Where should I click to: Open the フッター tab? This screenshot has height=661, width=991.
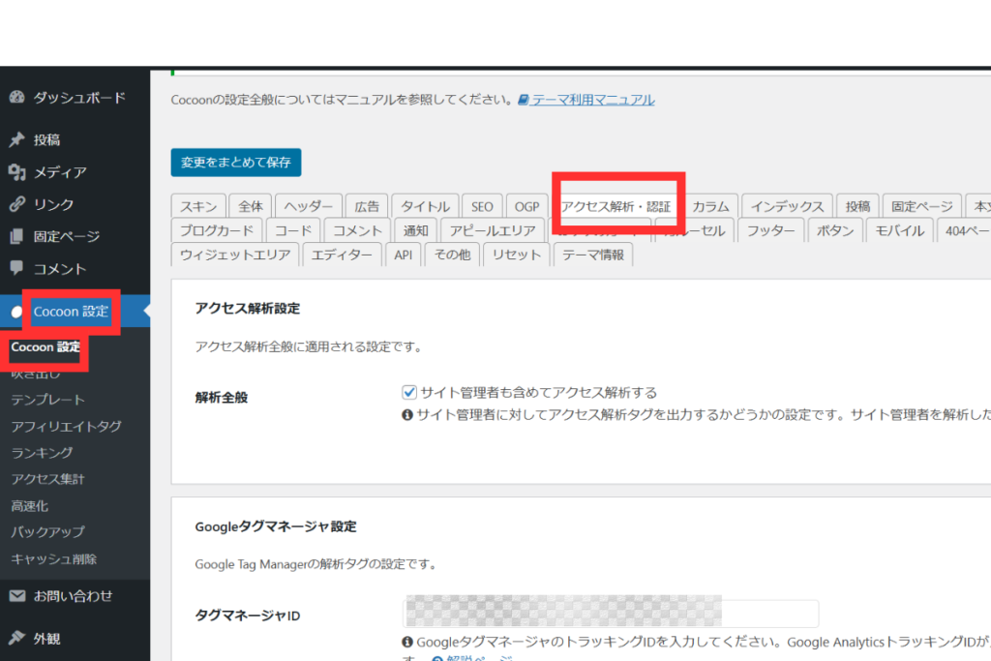coord(770,230)
